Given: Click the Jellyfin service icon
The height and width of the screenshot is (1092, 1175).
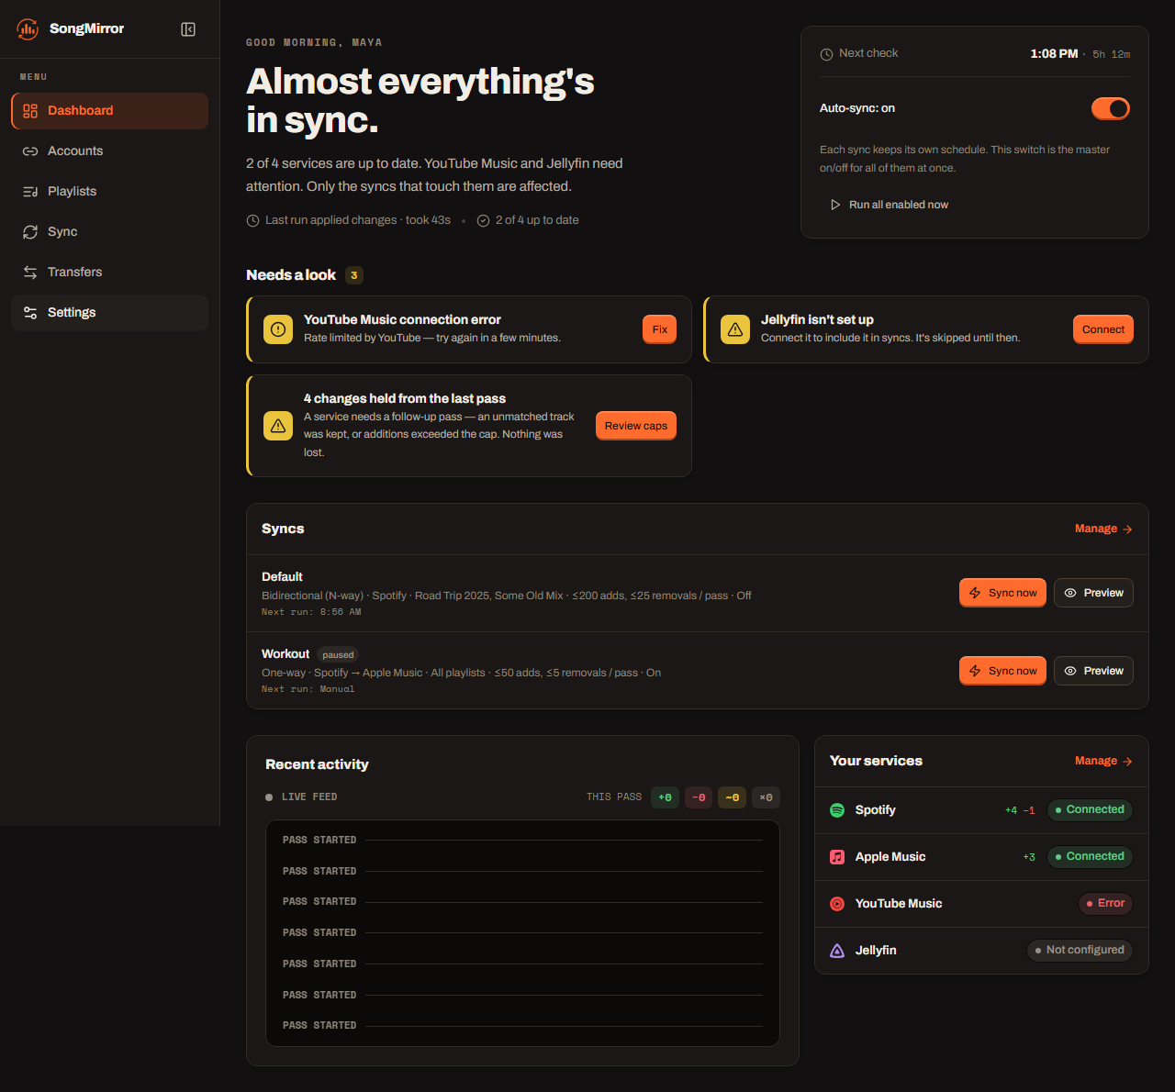Looking at the screenshot, I should pyautogui.click(x=837, y=951).
